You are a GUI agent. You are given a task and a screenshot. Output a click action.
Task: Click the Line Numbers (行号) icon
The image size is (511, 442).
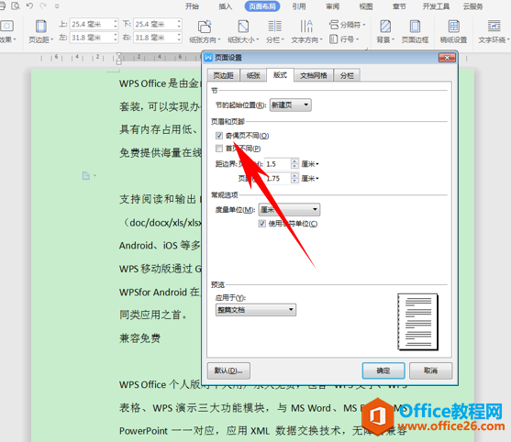coord(333,39)
